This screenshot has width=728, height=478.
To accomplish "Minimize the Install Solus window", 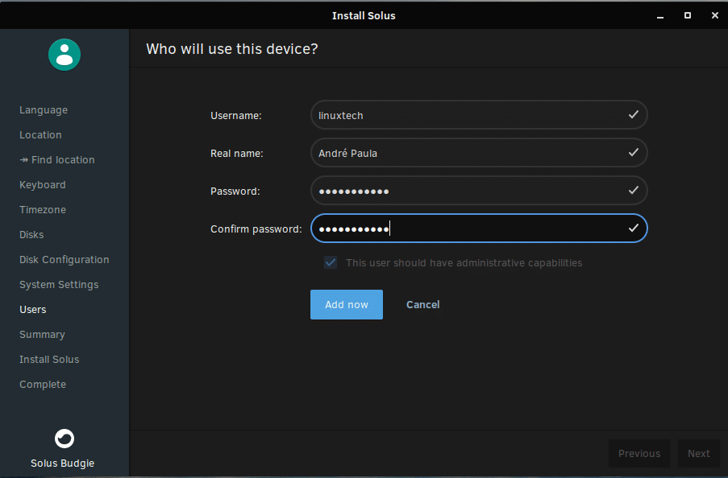I will click(660, 16).
